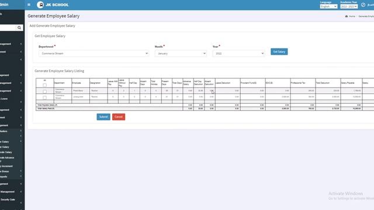Screen dimensions: 374x210
Task: Expand the Reports sidebar submenu chevron
Action: [21, 176]
